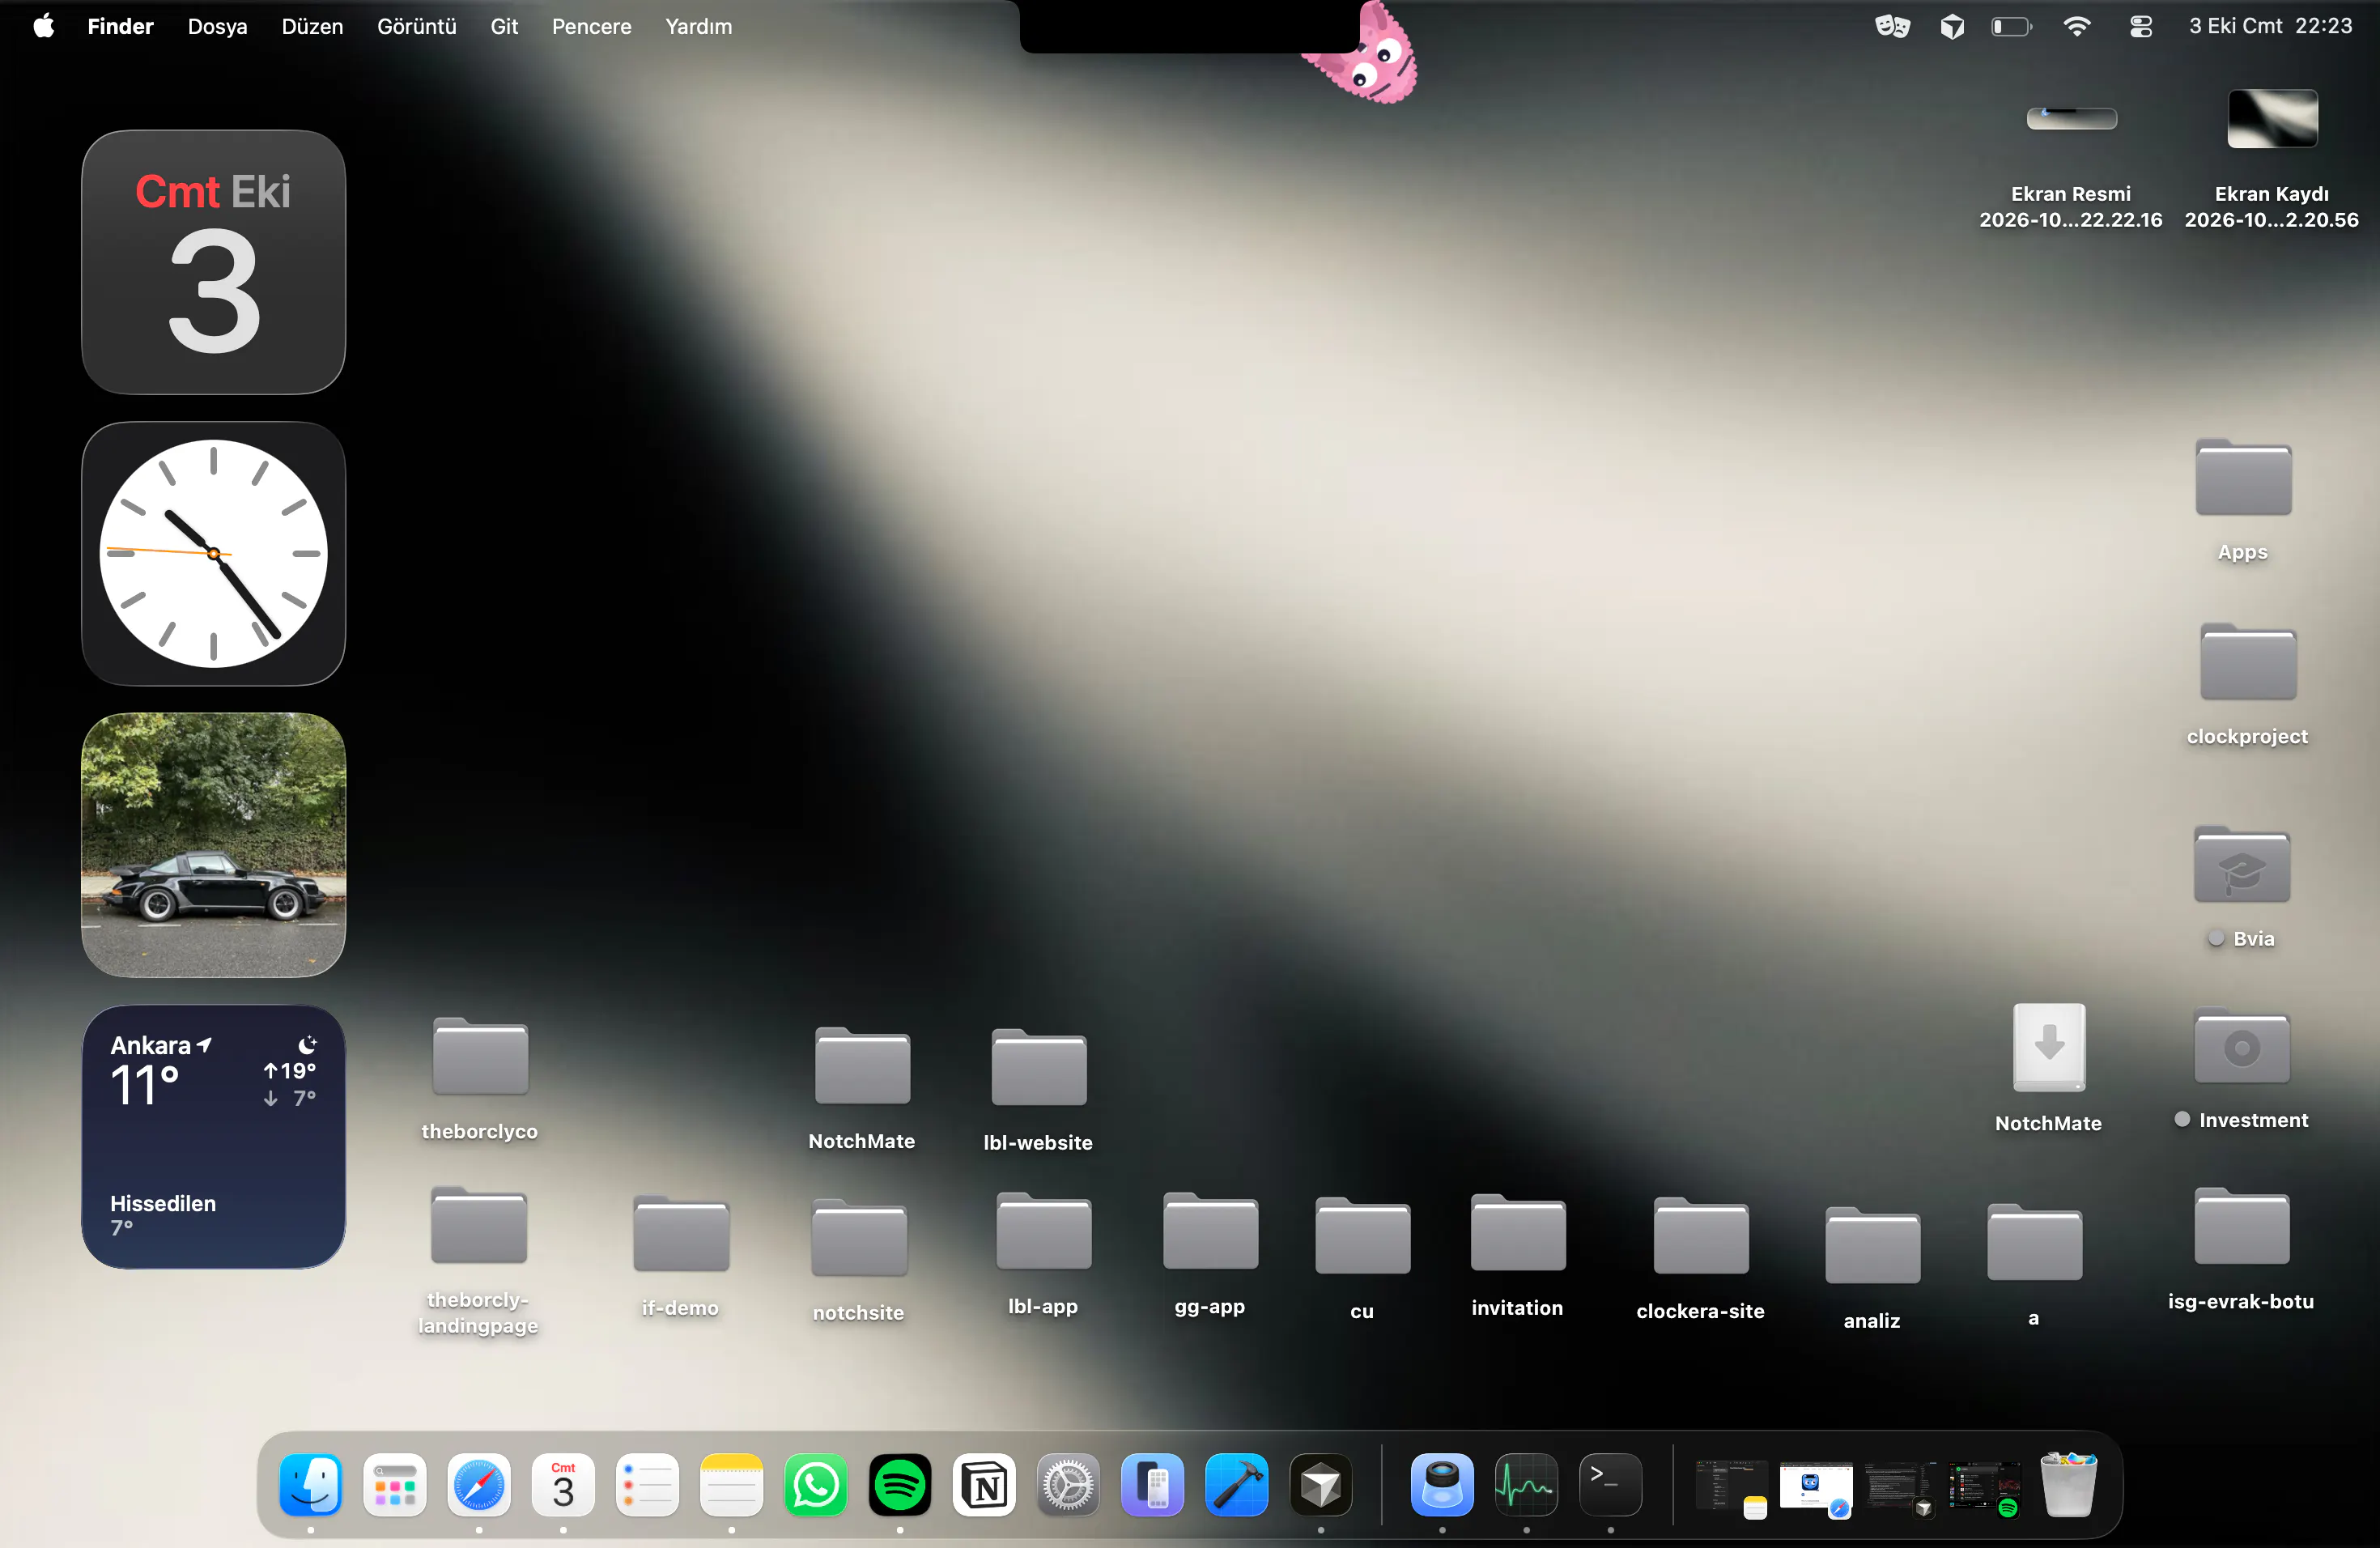Show battery status menu
Image resolution: width=2380 pixels, height=1548 pixels.
[x=2011, y=27]
